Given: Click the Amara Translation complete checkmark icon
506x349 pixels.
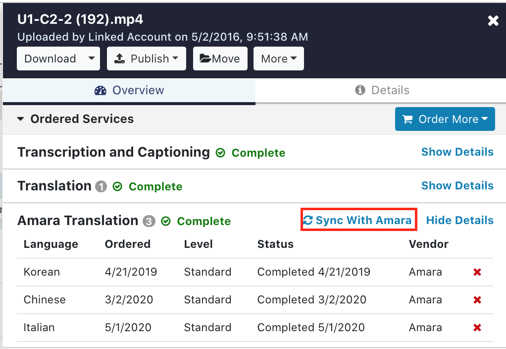Looking at the screenshot, I should 166,222.
